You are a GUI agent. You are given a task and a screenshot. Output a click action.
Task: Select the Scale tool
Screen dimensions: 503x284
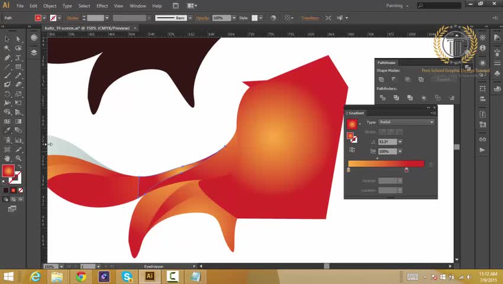(18, 94)
